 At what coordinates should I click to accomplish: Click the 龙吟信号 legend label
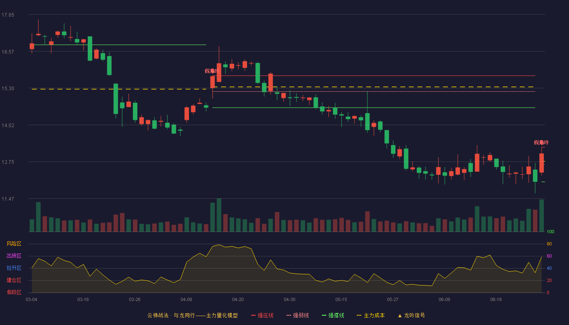coord(415,315)
